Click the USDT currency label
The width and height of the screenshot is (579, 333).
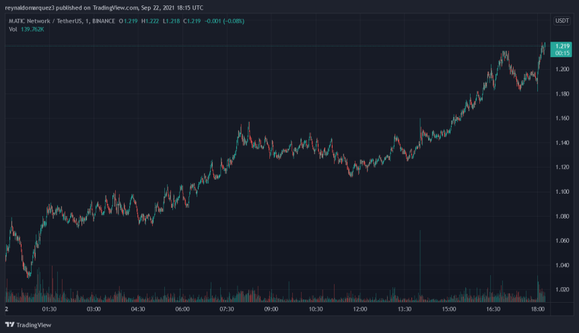coord(561,21)
